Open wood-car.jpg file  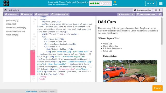click(x=12, y=35)
